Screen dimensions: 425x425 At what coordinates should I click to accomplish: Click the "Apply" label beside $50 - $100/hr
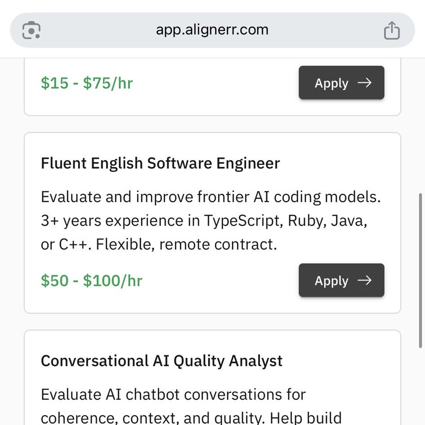click(x=331, y=281)
